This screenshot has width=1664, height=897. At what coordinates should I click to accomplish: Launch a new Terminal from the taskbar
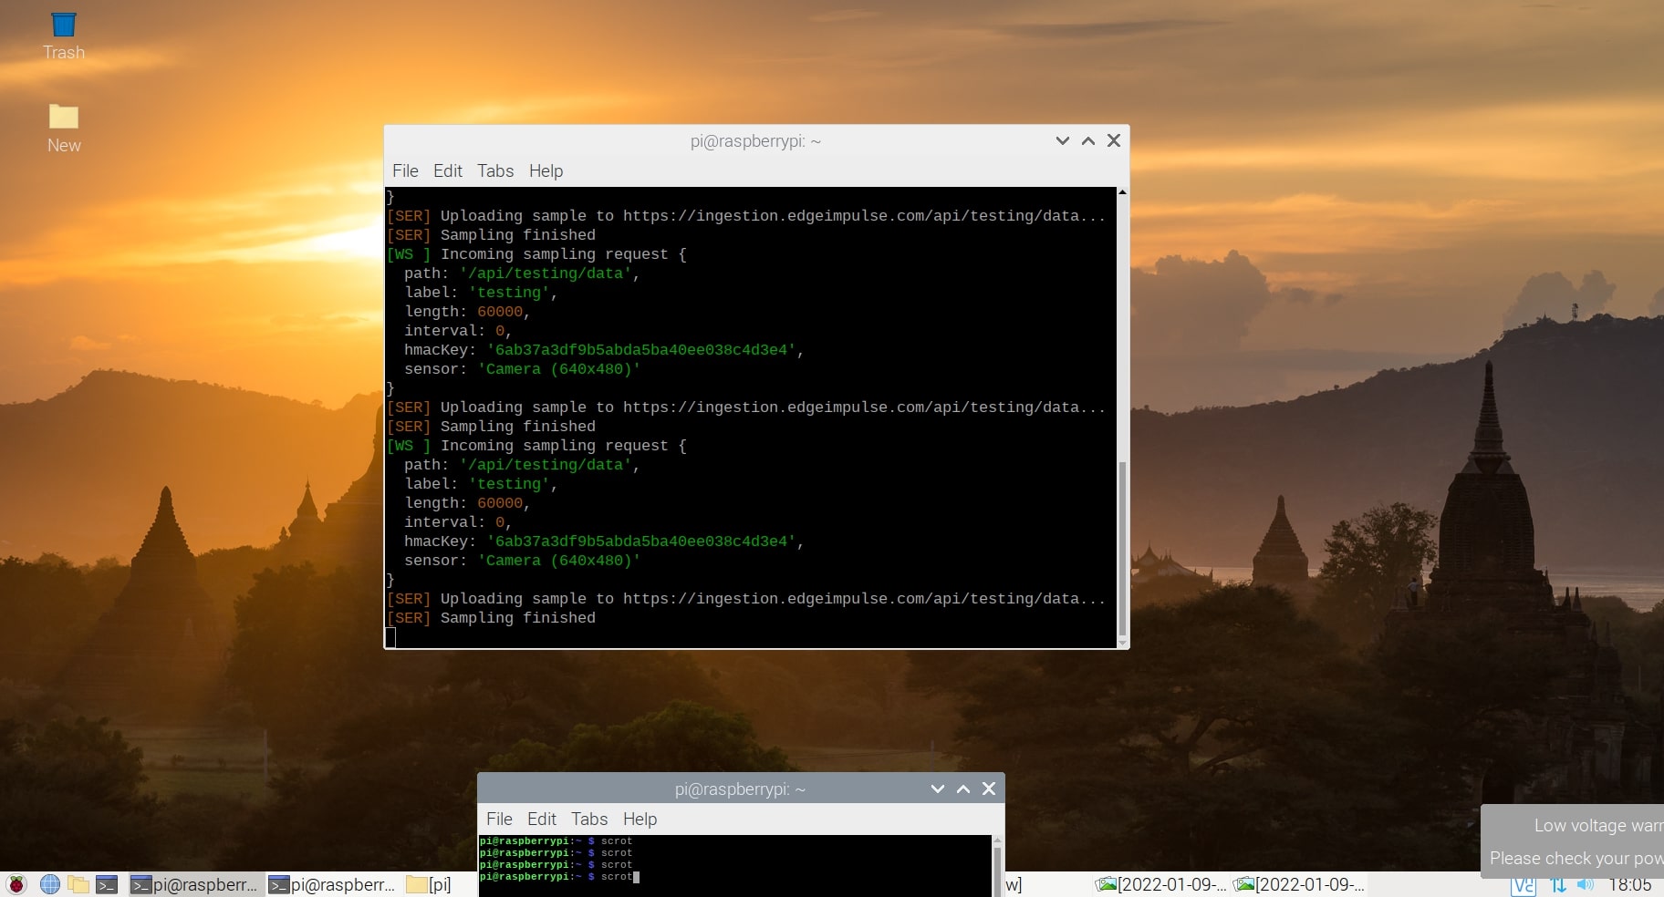pos(108,884)
